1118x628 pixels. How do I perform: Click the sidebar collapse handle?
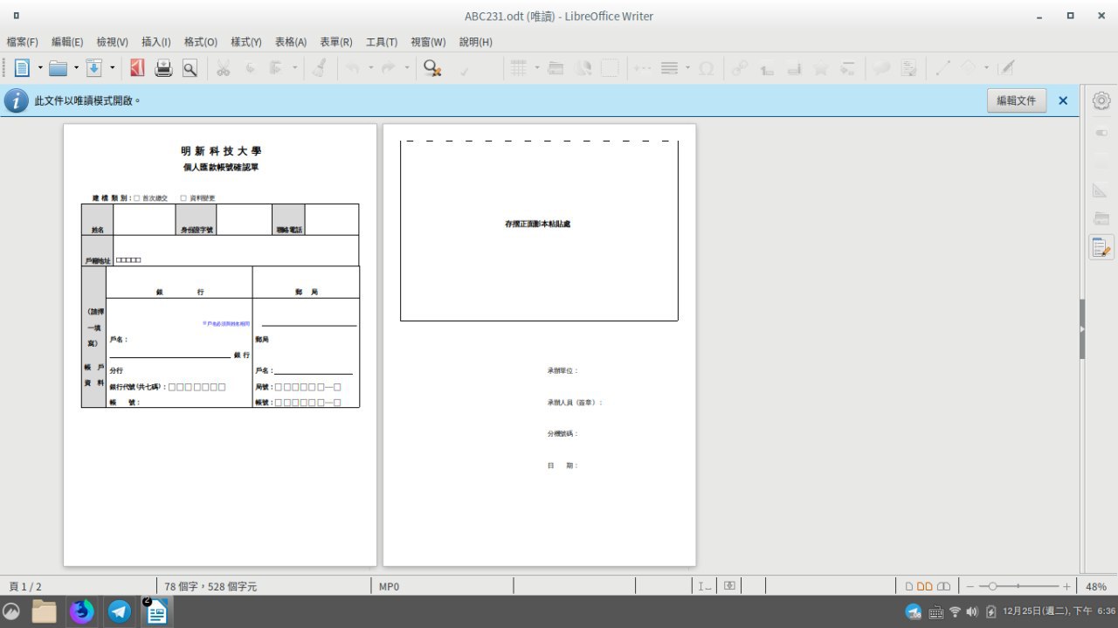[1082, 329]
